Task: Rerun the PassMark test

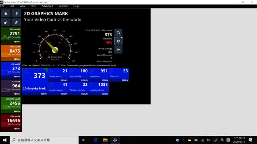Action: (x=17, y=42)
